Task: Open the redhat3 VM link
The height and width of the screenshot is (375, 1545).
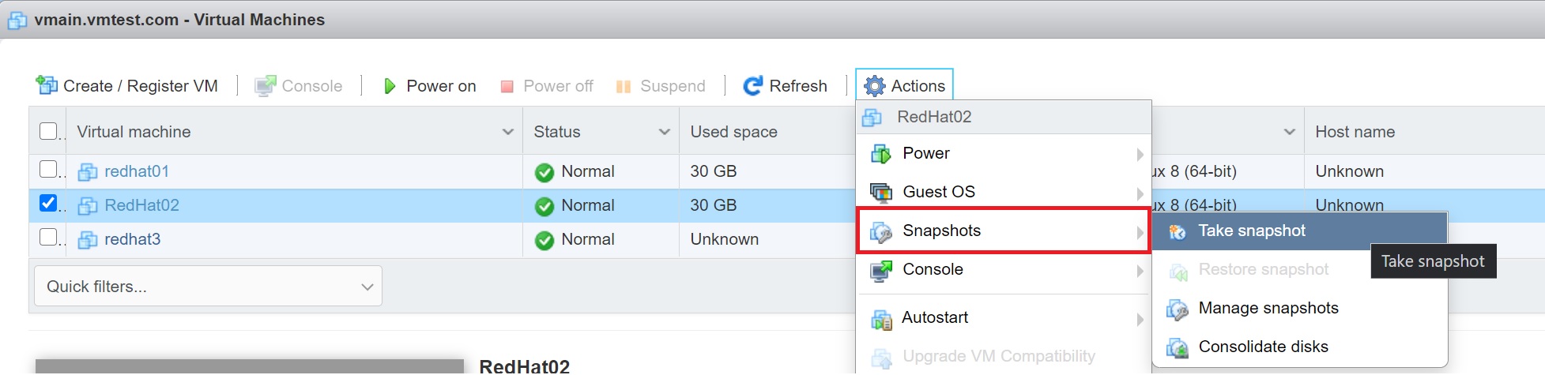Action: (x=133, y=239)
